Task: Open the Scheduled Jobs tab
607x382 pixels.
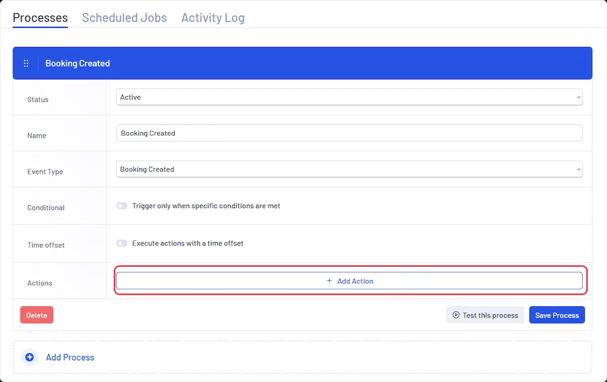Action: [124, 18]
